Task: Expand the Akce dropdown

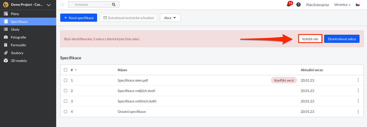Action: 170,18
